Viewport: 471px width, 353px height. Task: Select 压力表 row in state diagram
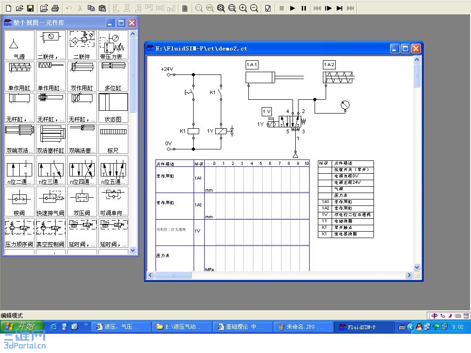point(232,259)
